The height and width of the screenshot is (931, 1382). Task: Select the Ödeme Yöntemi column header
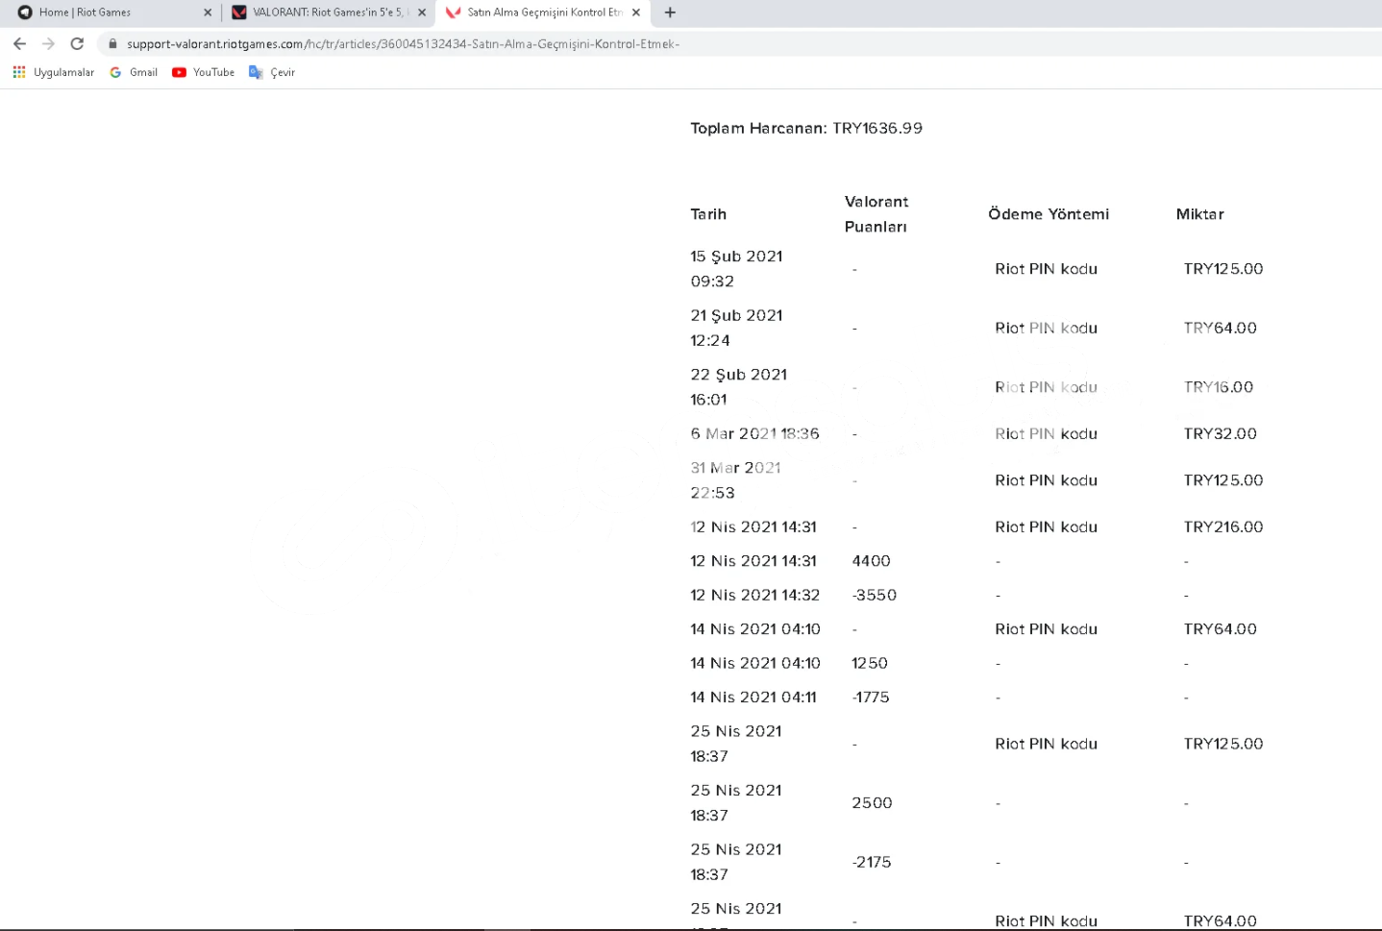click(1049, 214)
